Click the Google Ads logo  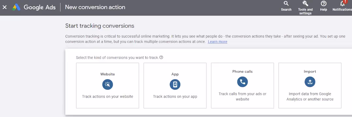click(16, 7)
